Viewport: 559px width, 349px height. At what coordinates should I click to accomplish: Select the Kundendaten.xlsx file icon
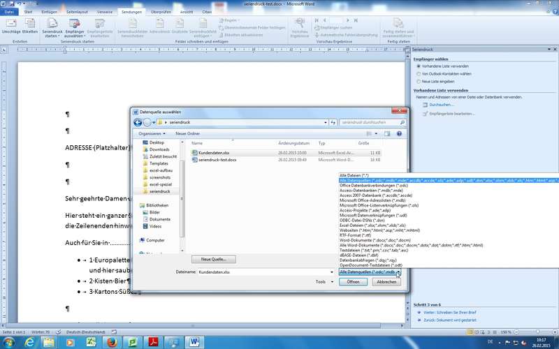click(x=195, y=151)
